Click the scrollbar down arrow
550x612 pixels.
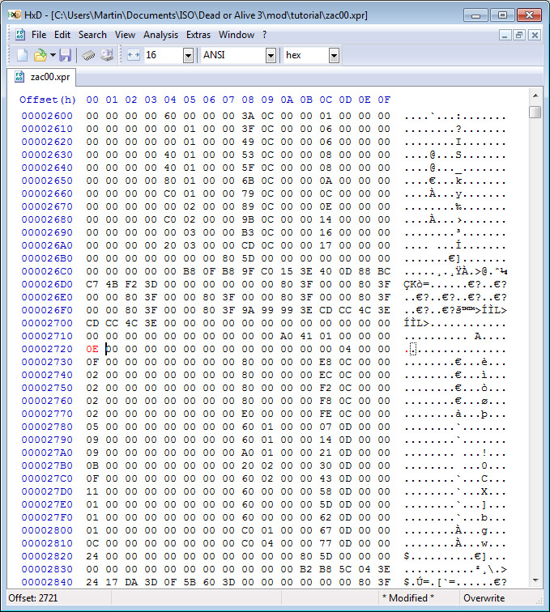pos(535,580)
